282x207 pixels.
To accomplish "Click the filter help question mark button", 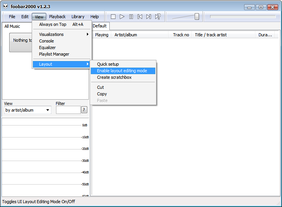I will [84, 110].
